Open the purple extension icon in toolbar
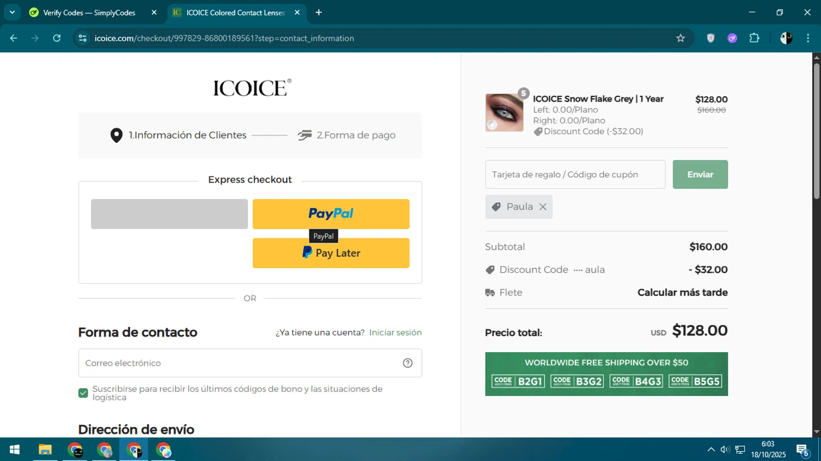The image size is (821, 461). click(x=732, y=38)
